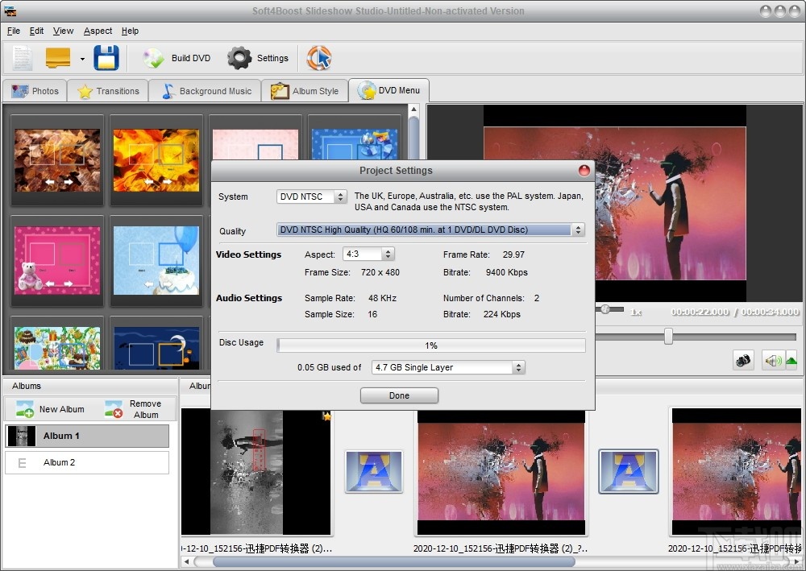Click the New Album button

click(50, 409)
